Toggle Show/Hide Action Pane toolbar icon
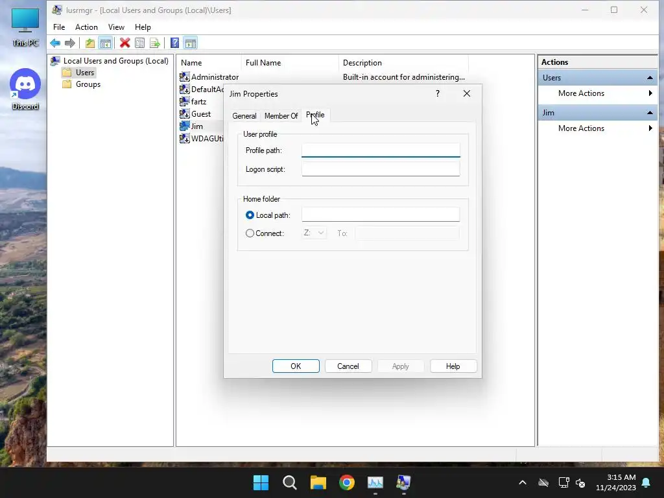This screenshot has height=498, width=664. (x=191, y=43)
